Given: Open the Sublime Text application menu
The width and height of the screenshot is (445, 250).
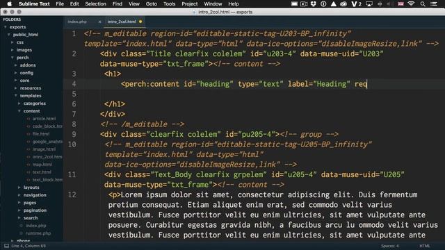Looking at the screenshot, I should pyautogui.click(x=34, y=3).
